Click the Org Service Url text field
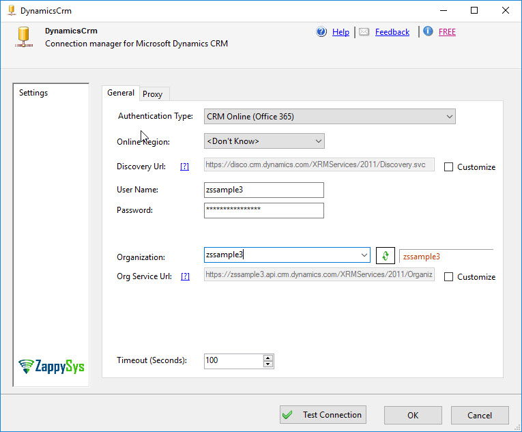 point(319,275)
